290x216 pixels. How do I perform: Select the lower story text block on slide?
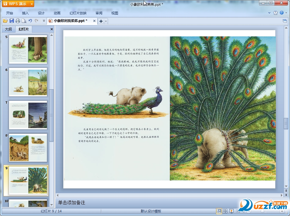118,135
